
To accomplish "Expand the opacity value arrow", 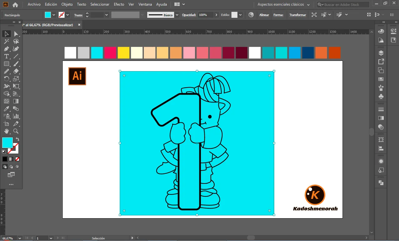I will tap(216, 15).
